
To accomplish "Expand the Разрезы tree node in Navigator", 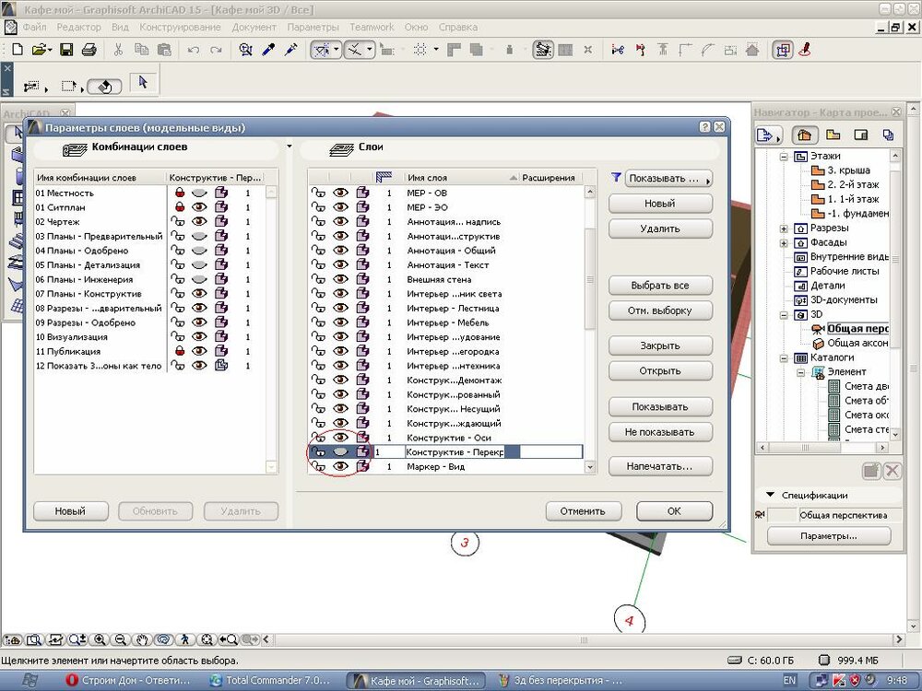I will 784,228.
